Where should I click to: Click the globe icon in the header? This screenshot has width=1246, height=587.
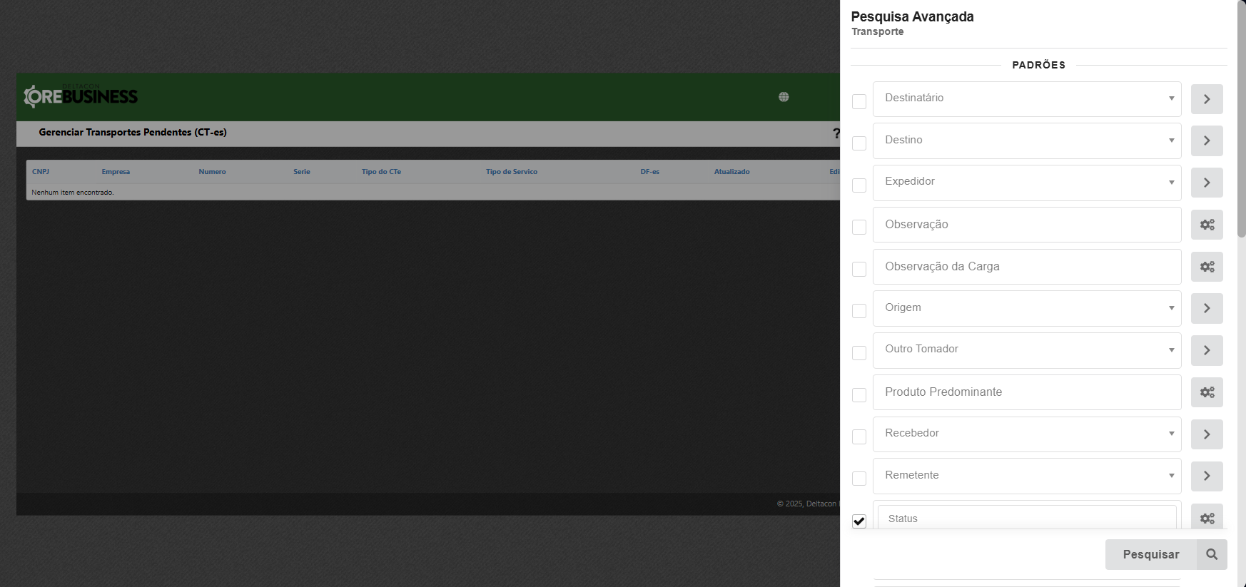(x=784, y=97)
